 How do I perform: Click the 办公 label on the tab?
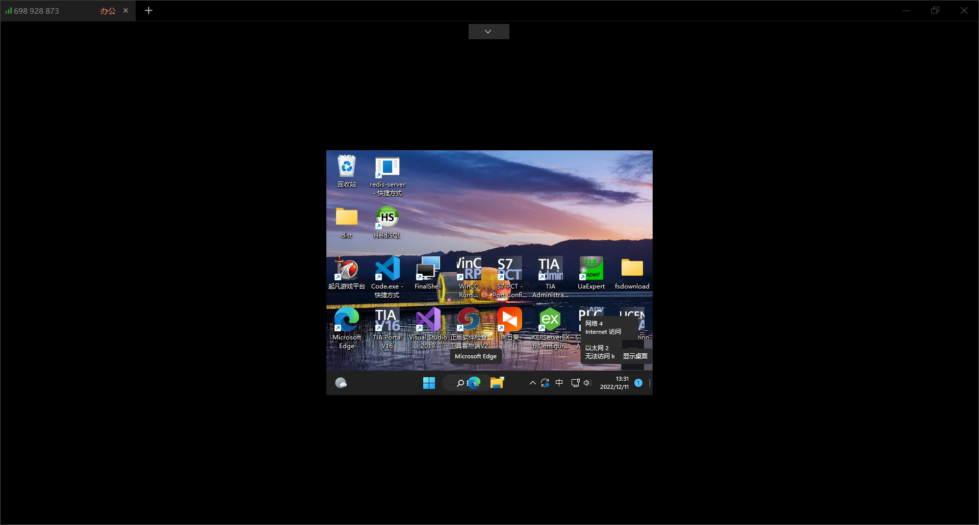point(108,11)
